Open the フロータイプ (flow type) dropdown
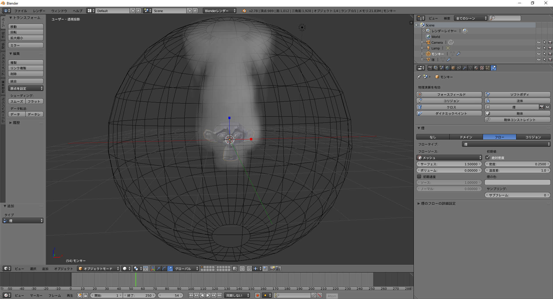The height and width of the screenshot is (299, 553). coord(506,144)
